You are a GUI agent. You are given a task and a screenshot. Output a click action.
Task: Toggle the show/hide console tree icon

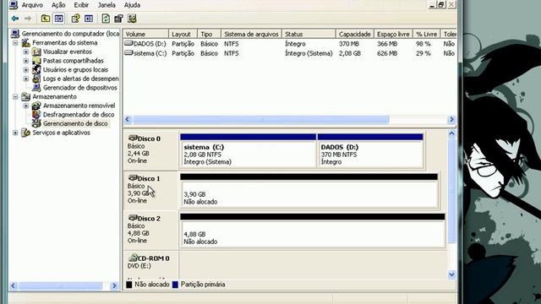[59, 19]
